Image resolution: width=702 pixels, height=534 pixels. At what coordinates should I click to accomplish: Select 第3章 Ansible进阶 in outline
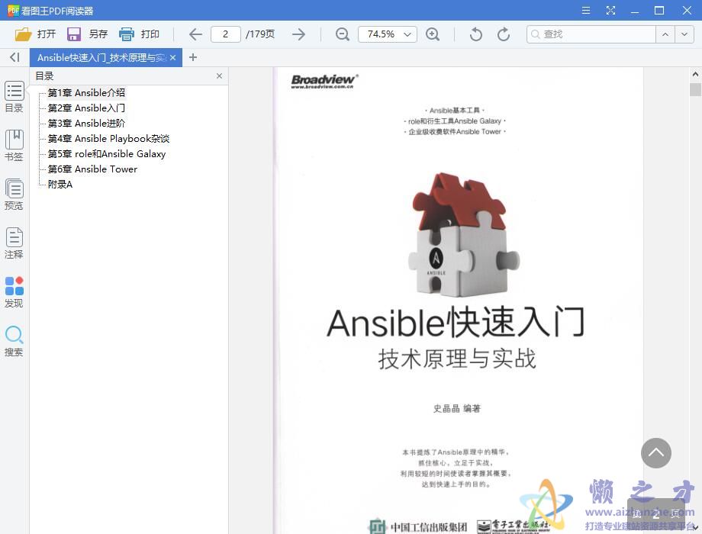(x=86, y=123)
